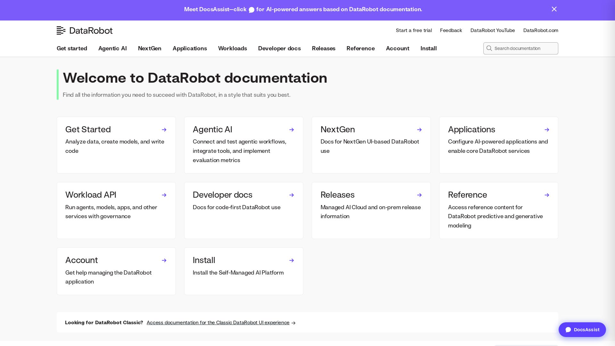Go to DataRobot.com link
Image resolution: width=615 pixels, height=346 pixels.
click(x=541, y=30)
